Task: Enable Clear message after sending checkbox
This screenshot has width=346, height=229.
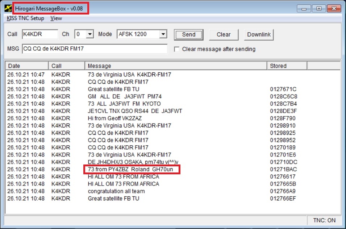Action: 177,49
